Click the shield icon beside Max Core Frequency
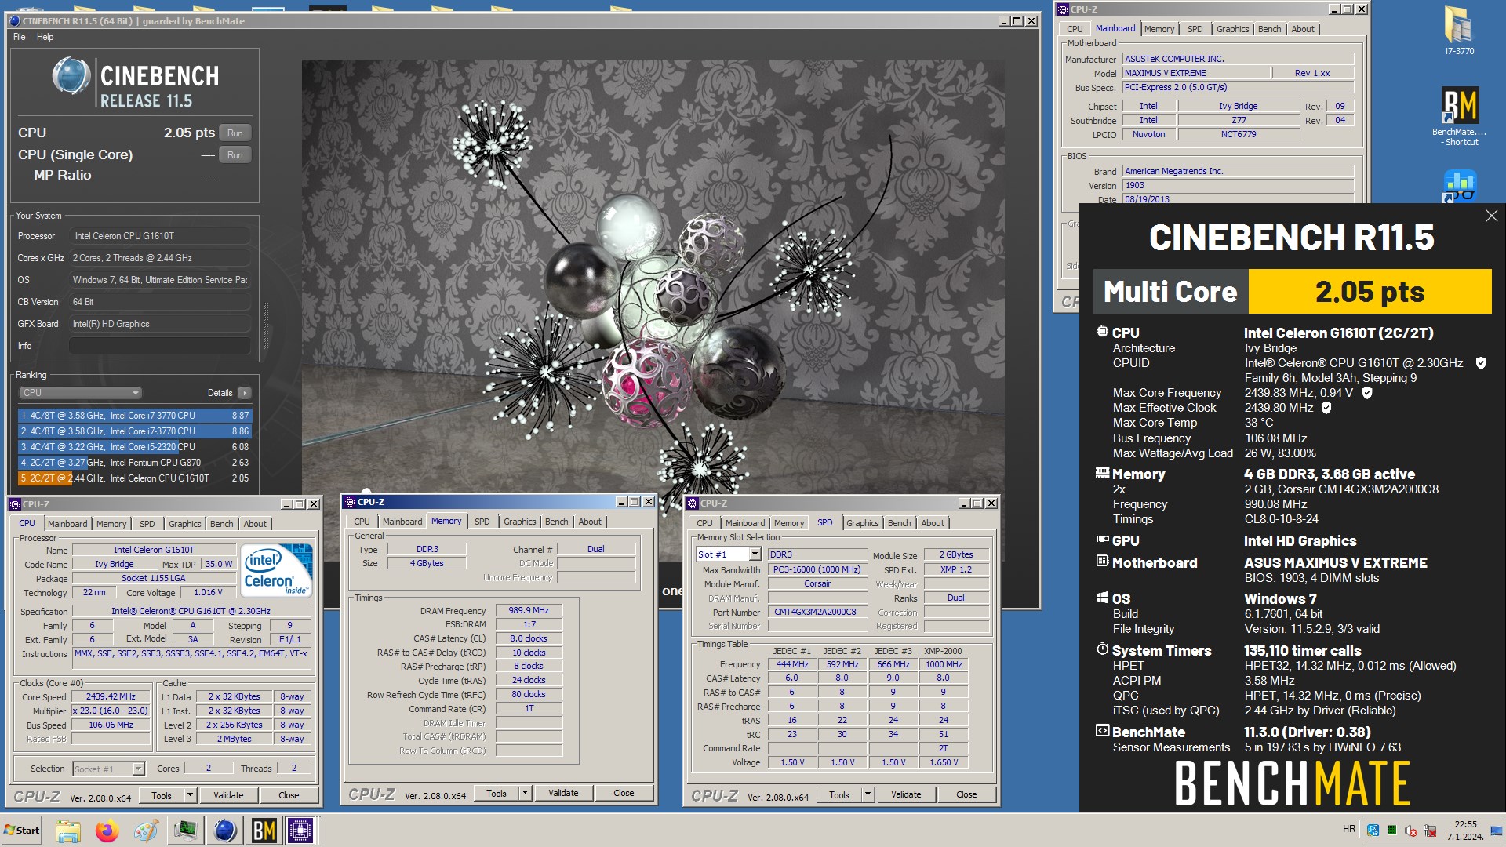The height and width of the screenshot is (847, 1506). (1367, 393)
